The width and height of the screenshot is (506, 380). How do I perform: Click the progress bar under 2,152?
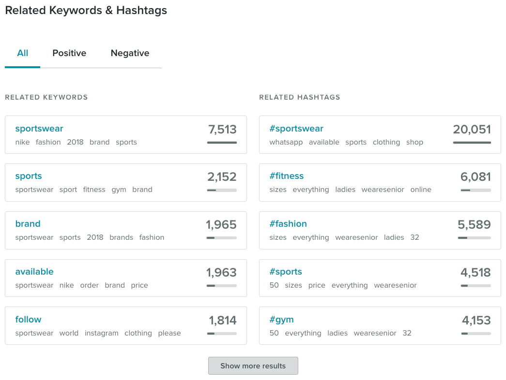coord(222,190)
